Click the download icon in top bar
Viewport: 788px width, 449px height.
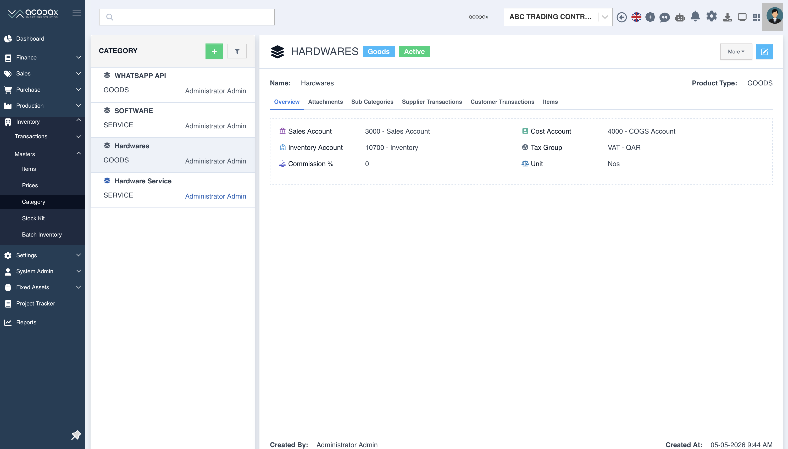(x=727, y=17)
